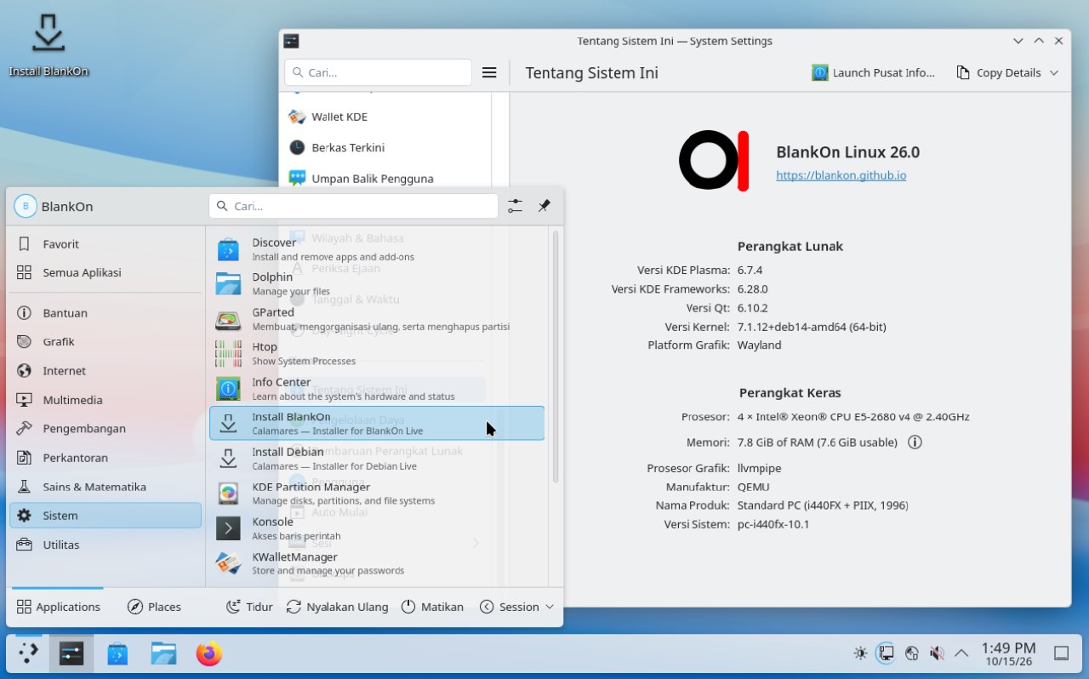Viewport: 1089px width, 679px height.
Task: Switch to the Places tab
Action: 154,607
